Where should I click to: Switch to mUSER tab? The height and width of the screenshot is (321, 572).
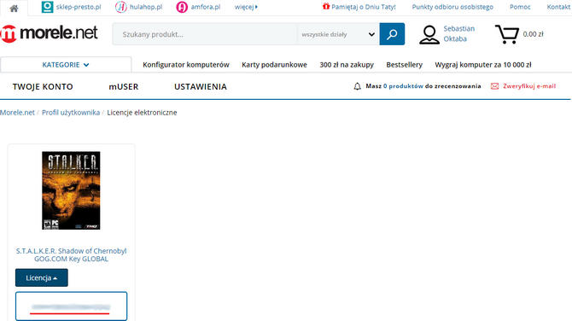pos(123,86)
